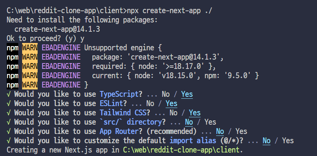Click the 'Ok to proceed? (y) y' line
The height and width of the screenshot is (156, 317).
[x=45, y=39]
